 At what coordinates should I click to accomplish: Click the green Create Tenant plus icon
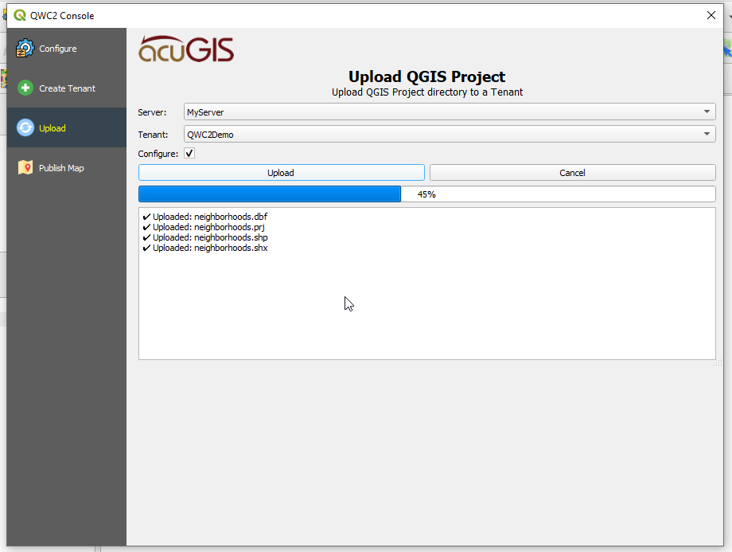pyautogui.click(x=25, y=88)
